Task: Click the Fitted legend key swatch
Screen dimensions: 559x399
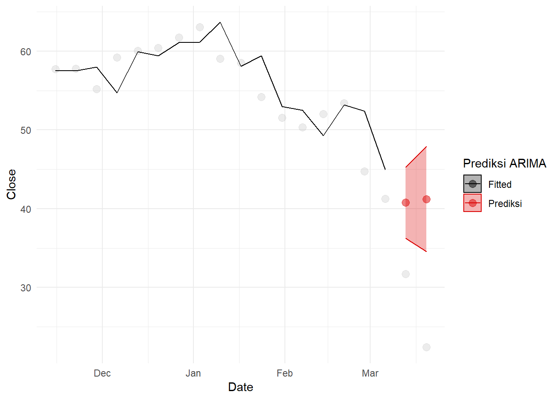Action: point(472,184)
